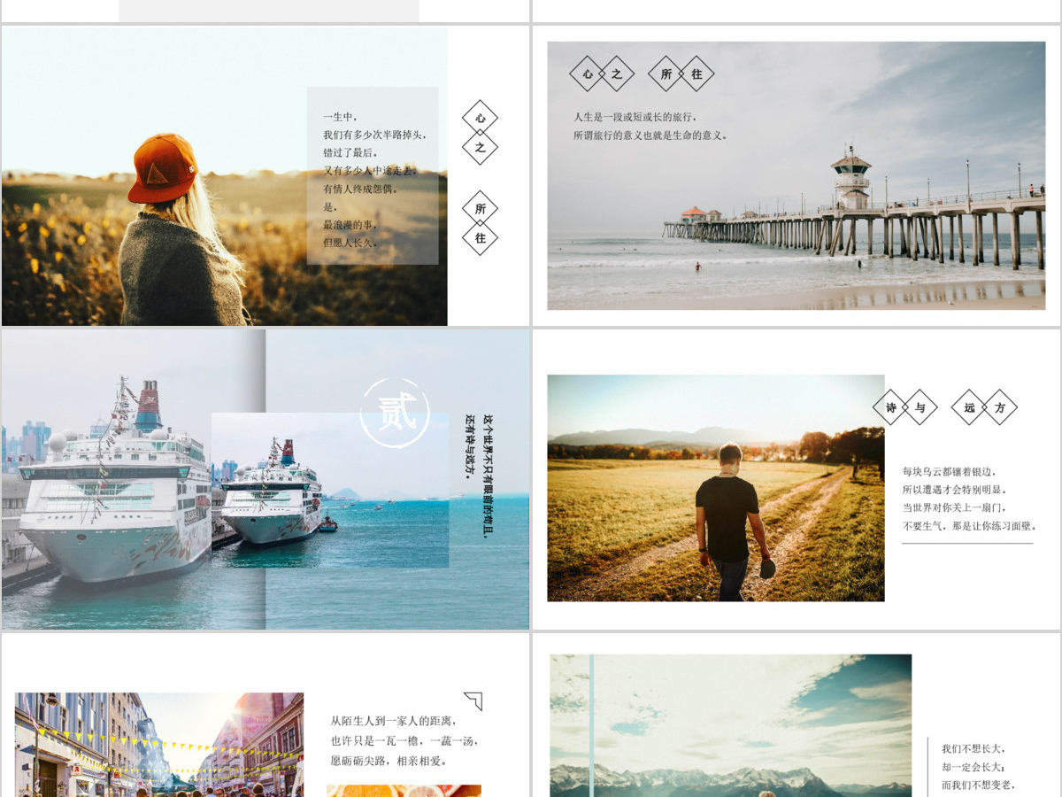Click the 与 diamond on the field slide
Viewport: 1062px width, 797px height.
point(920,407)
